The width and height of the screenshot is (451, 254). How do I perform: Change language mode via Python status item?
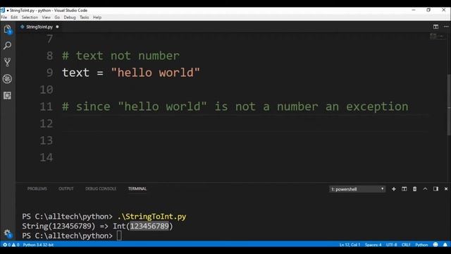click(421, 245)
